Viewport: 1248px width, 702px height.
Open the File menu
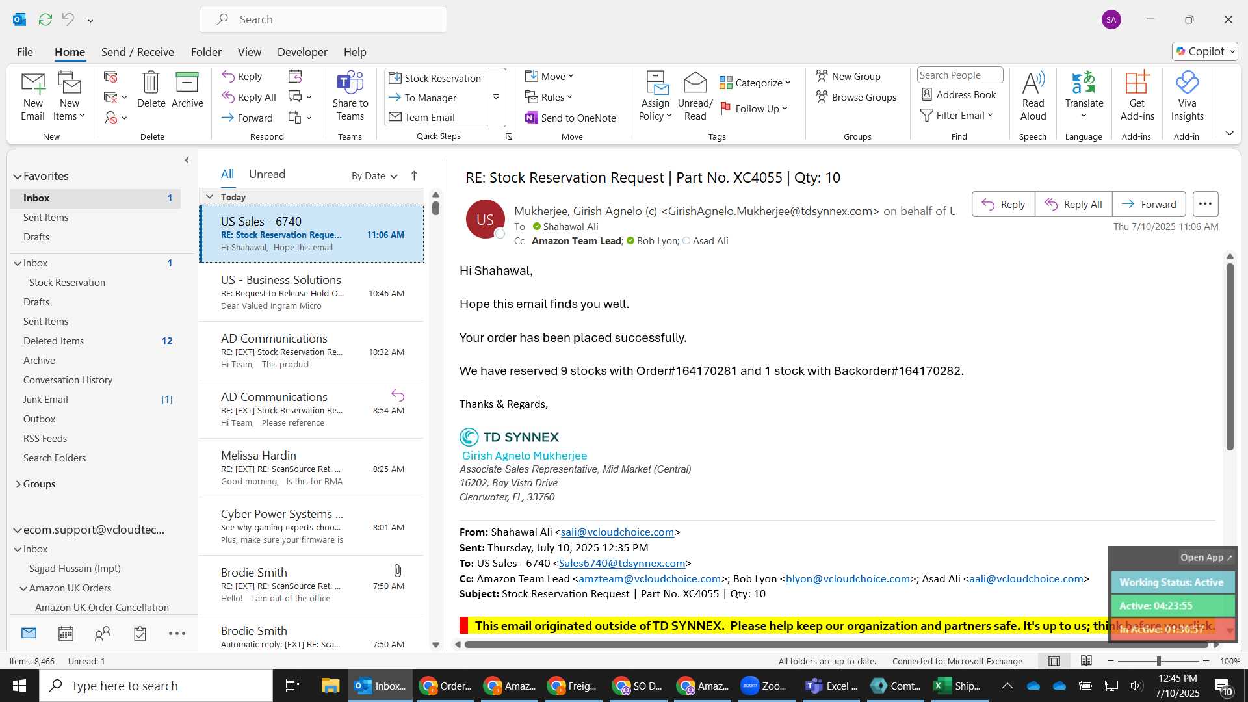point(25,51)
